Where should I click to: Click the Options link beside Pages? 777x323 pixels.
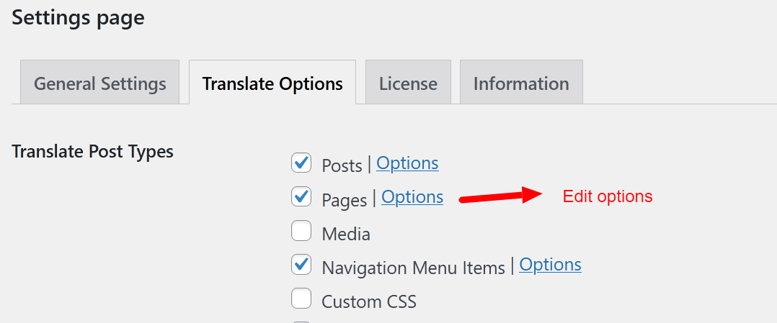[x=412, y=197]
